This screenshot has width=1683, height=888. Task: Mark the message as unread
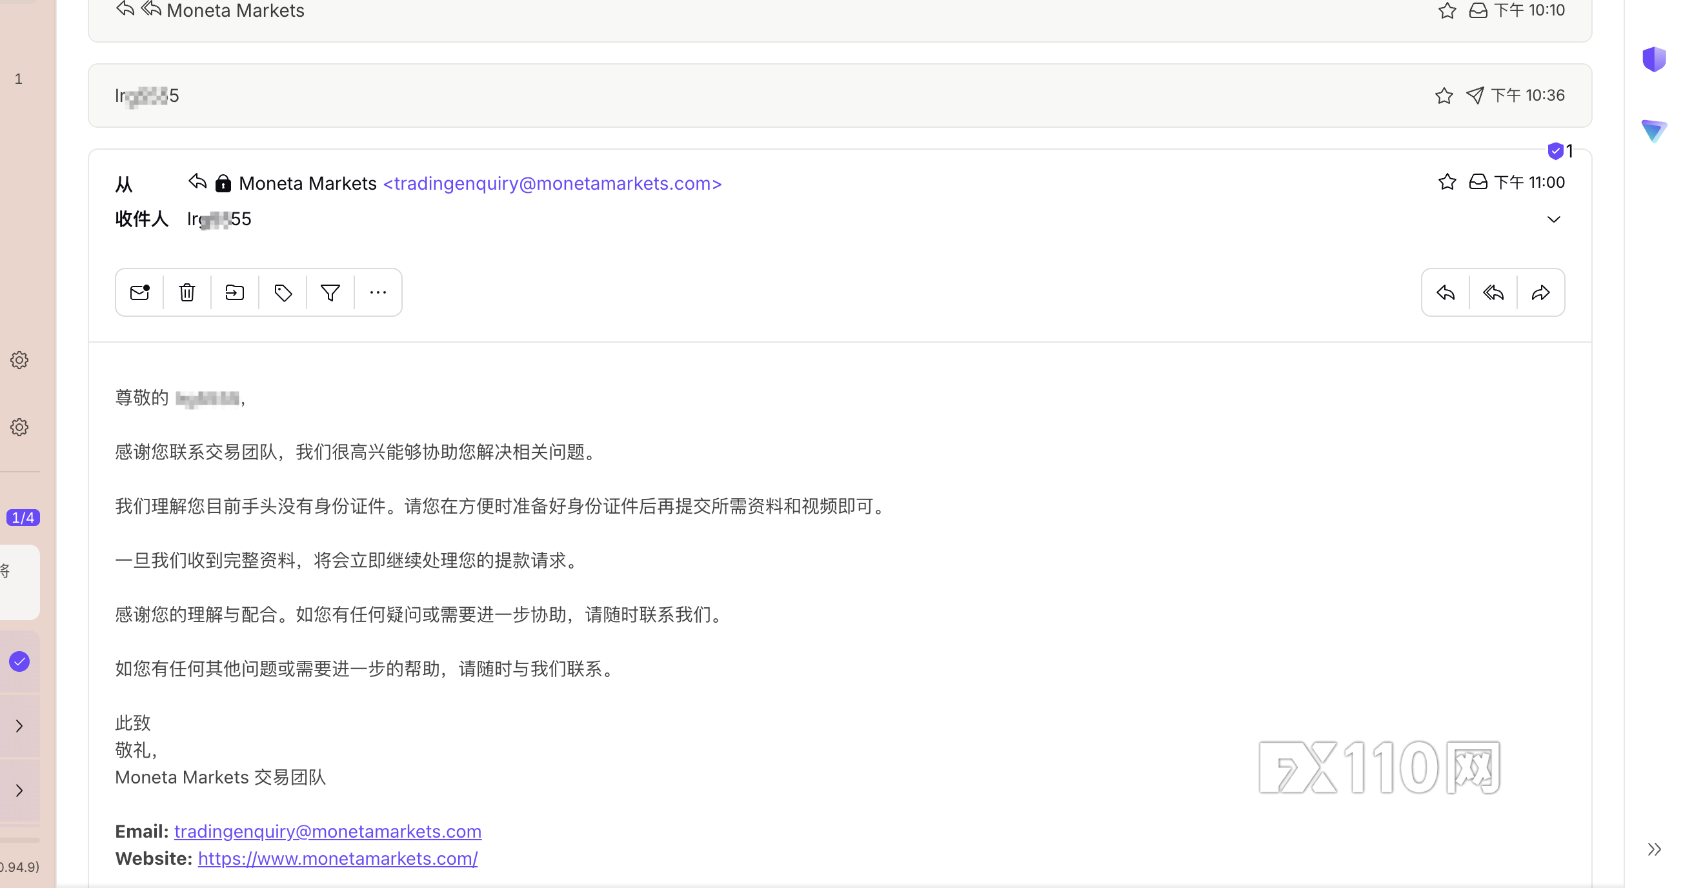coord(140,293)
